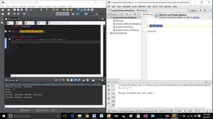Click the Eclipse Save All toolbar icon

click(x=18, y=10)
